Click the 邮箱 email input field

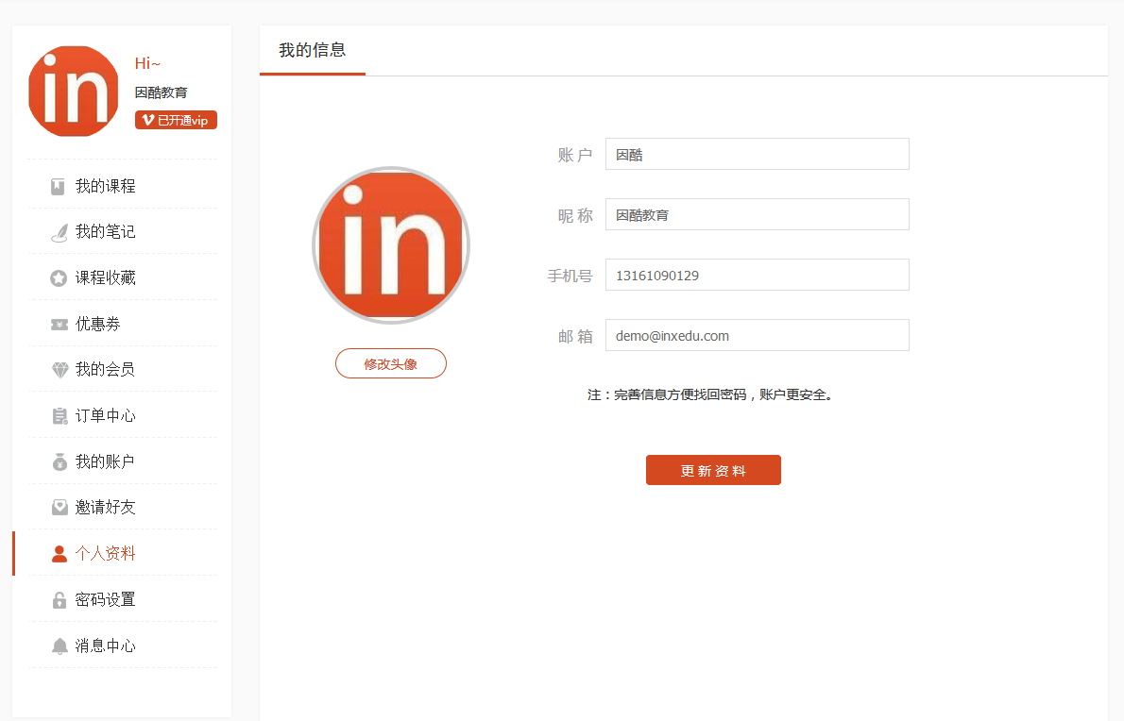(x=757, y=335)
